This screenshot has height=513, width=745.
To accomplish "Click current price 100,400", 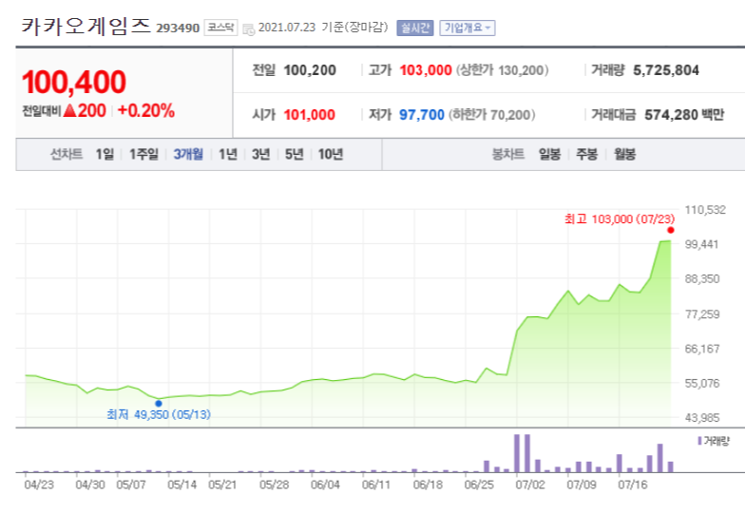I will point(74,82).
